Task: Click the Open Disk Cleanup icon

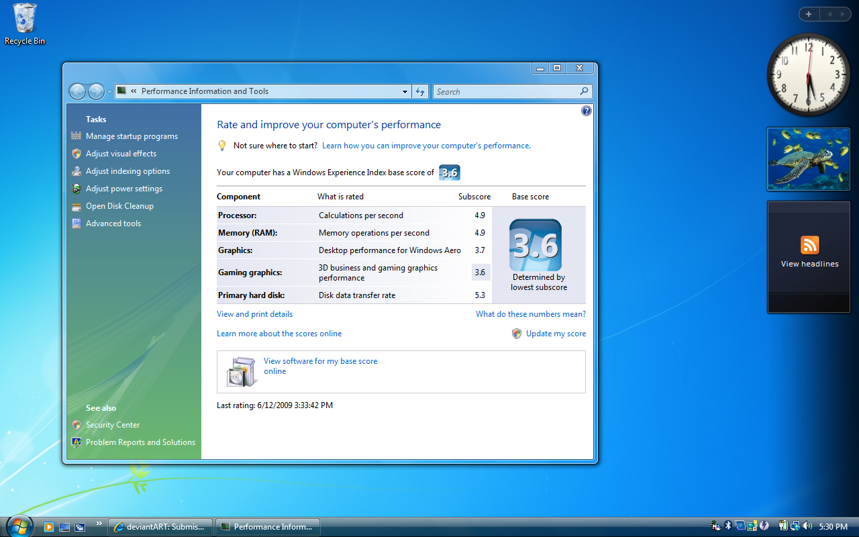Action: point(77,206)
